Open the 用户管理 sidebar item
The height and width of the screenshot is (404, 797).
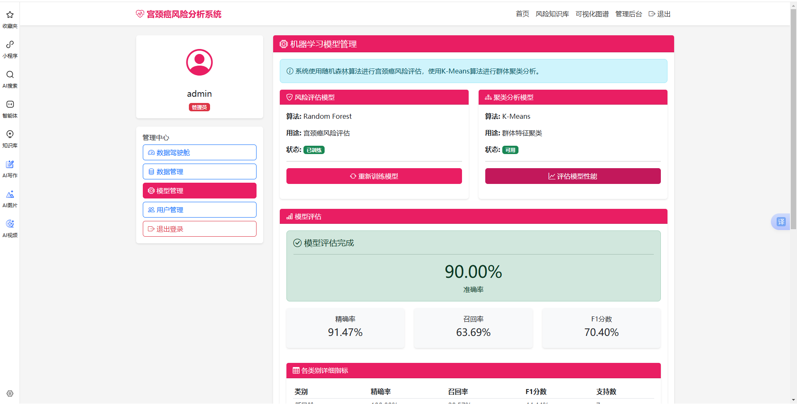200,210
